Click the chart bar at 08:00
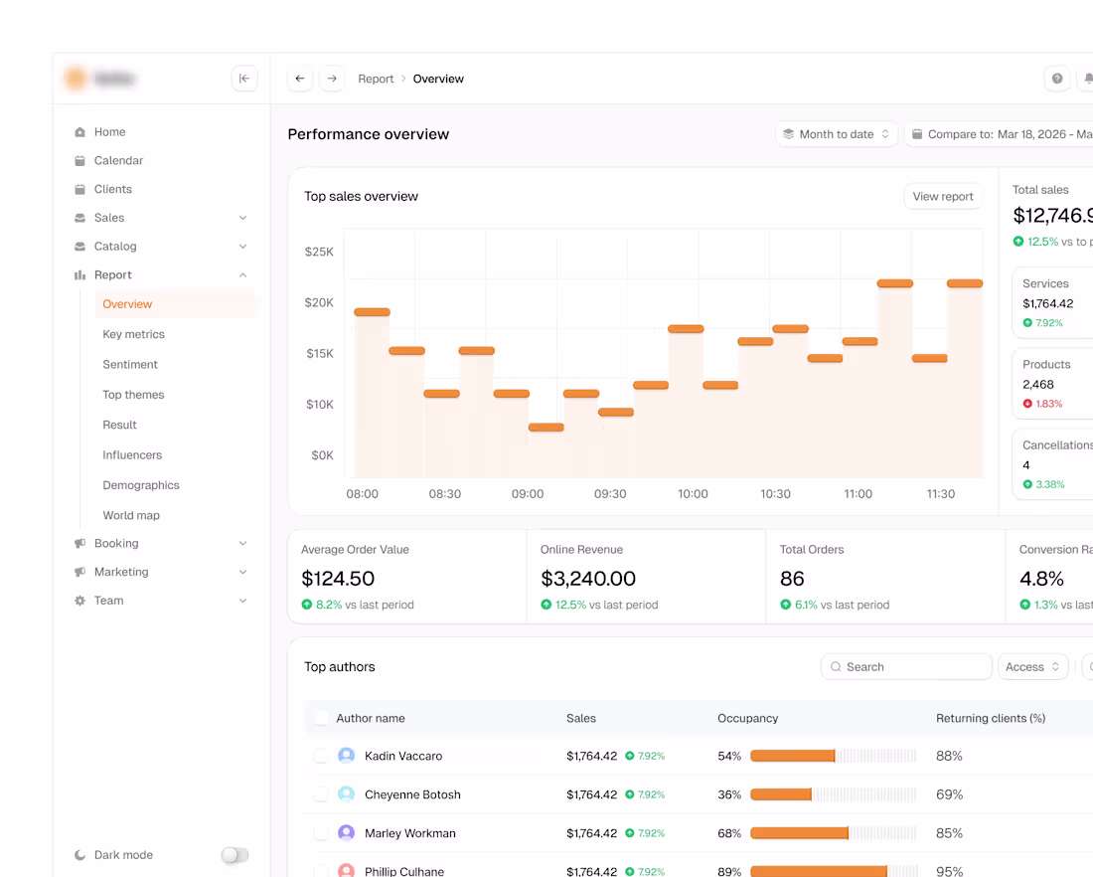 point(372,394)
